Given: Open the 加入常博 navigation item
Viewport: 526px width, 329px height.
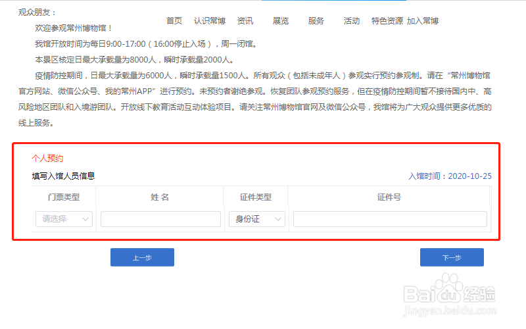Looking at the screenshot, I should (423, 21).
